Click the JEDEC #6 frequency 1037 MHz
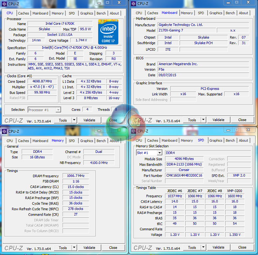This screenshot has width=258, height=255. pyautogui.click(x=175, y=196)
